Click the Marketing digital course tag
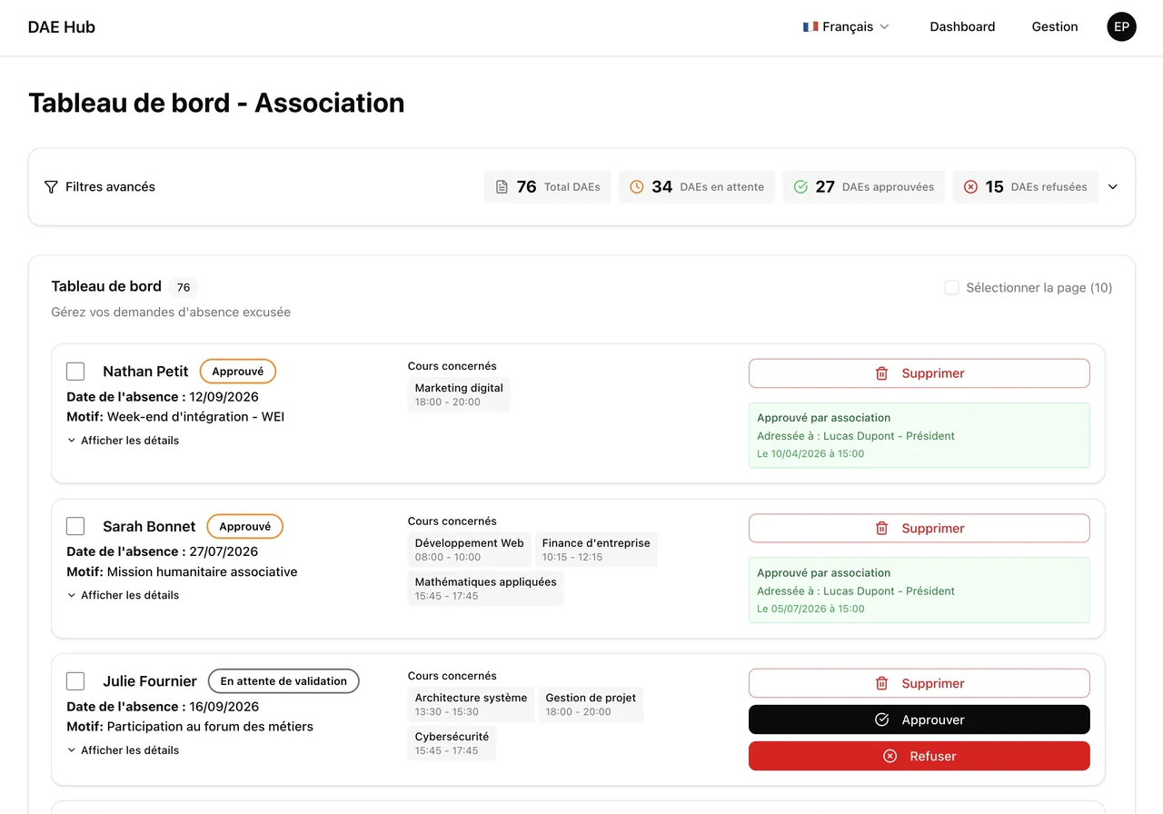 (459, 394)
